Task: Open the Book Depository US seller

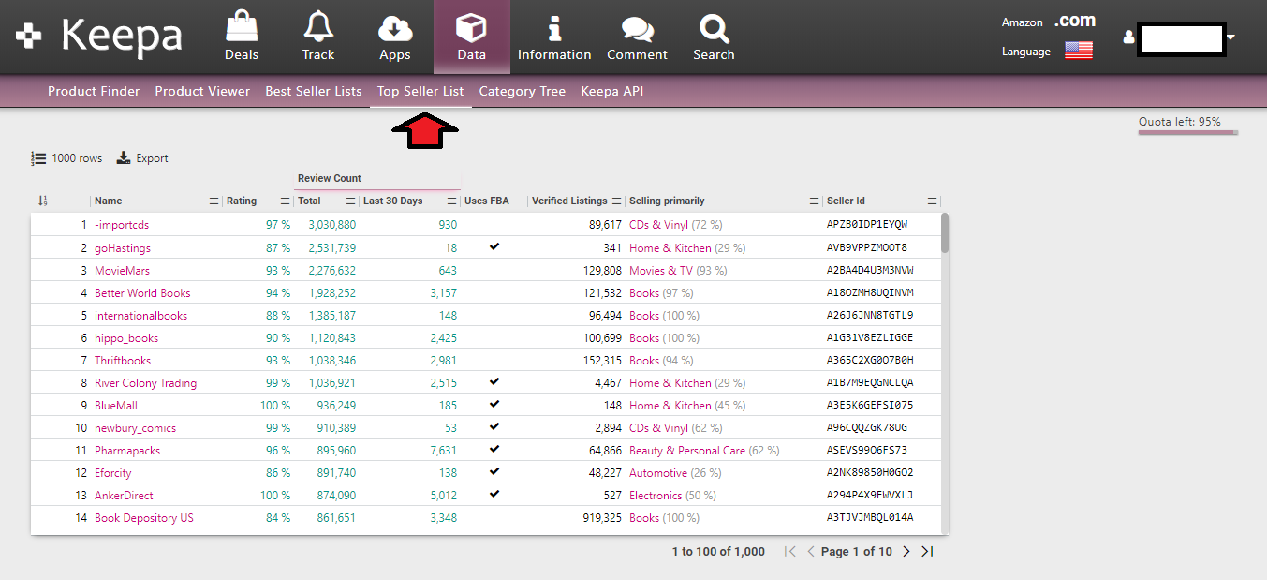Action: tap(144, 518)
